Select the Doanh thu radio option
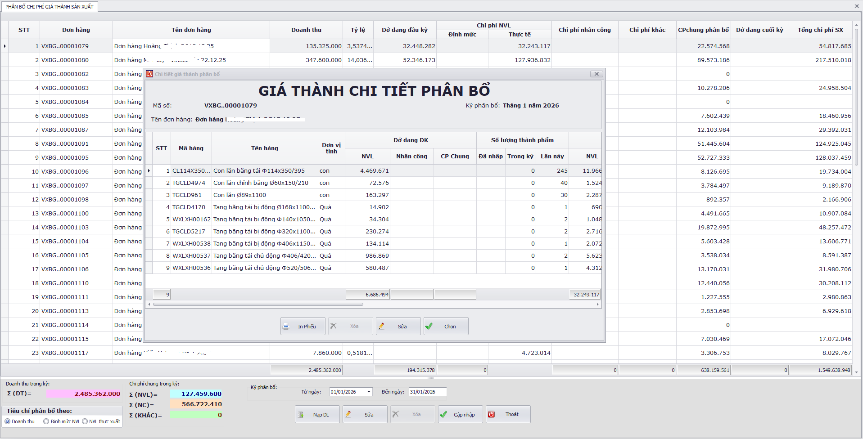 [19, 421]
